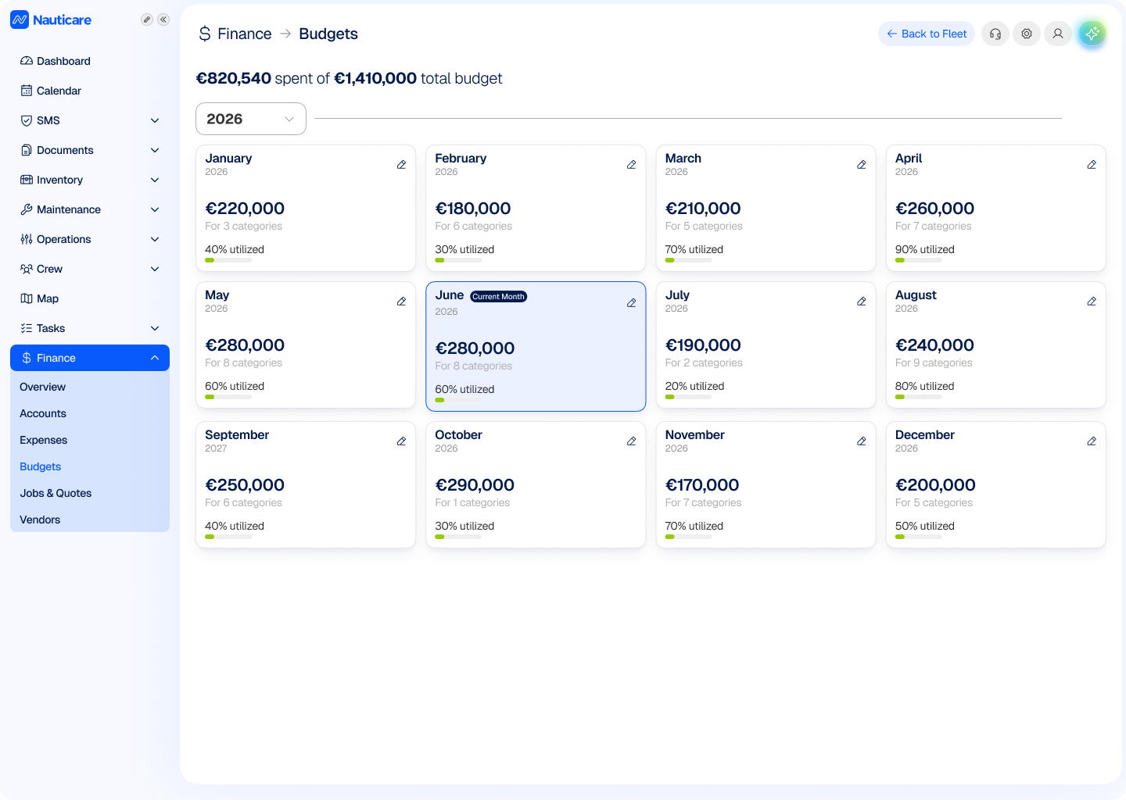Image resolution: width=1126 pixels, height=800 pixels.
Task: Click the Back to Fleet button
Action: tap(927, 34)
